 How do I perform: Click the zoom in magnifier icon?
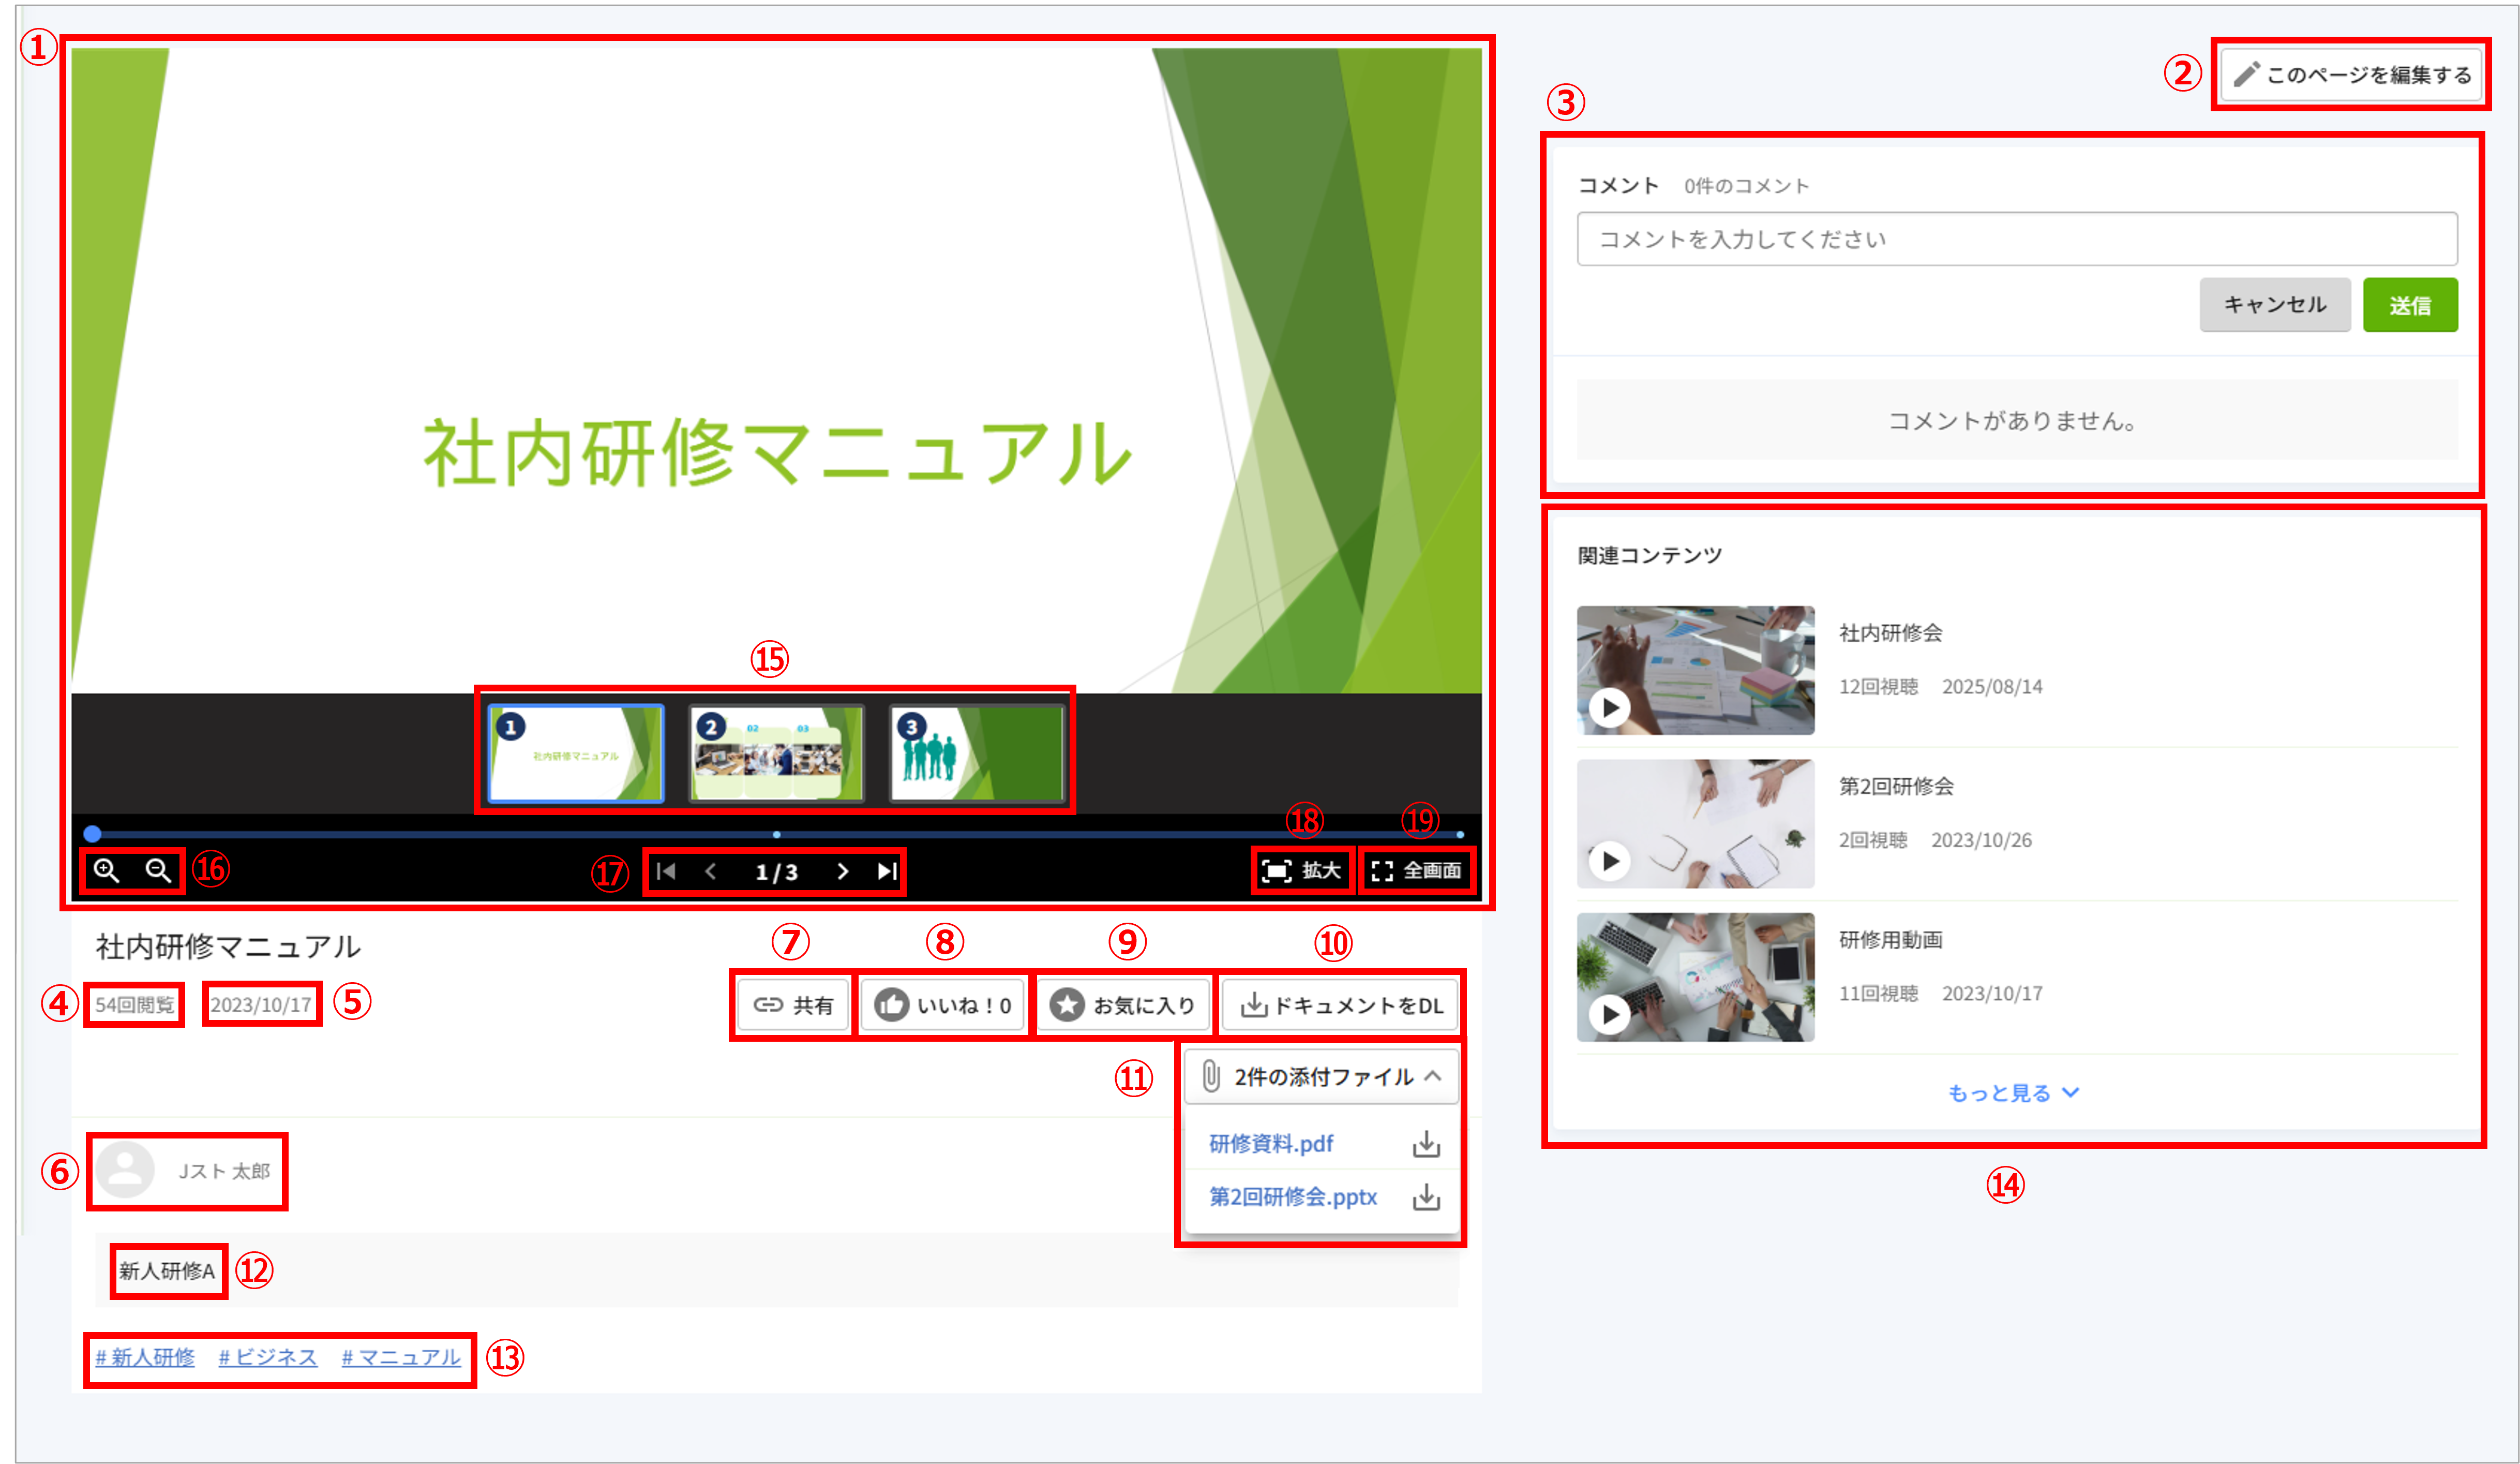point(107,870)
